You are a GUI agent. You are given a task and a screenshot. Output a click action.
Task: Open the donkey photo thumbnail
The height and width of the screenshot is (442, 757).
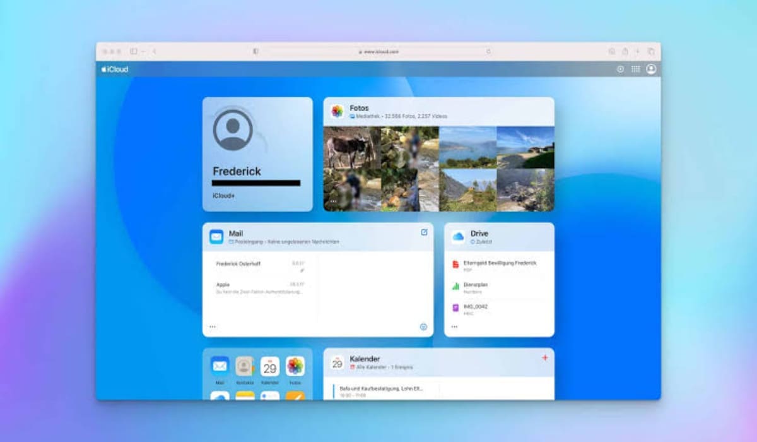[352, 148]
